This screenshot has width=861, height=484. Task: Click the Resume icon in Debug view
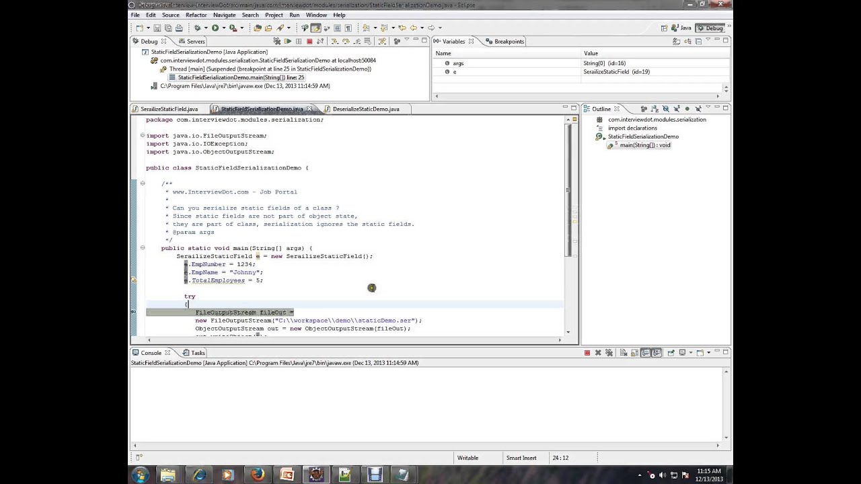[288, 41]
